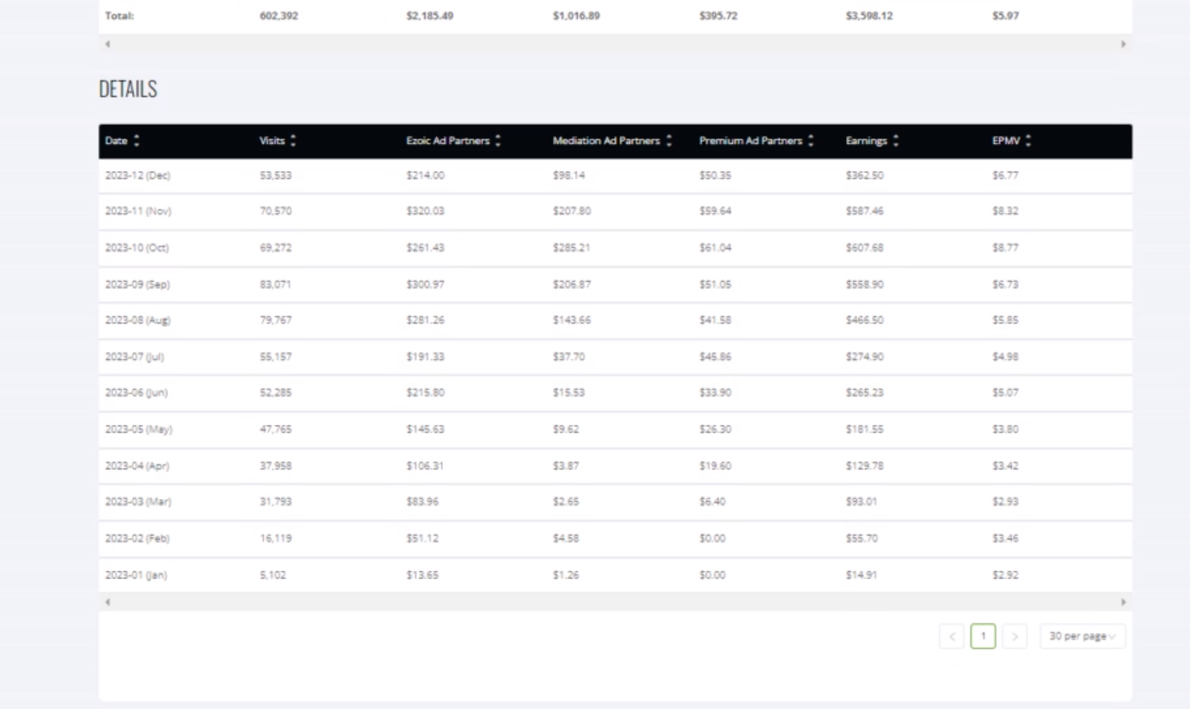Click September visits value 83,071
The height and width of the screenshot is (709, 1190).
tap(275, 285)
